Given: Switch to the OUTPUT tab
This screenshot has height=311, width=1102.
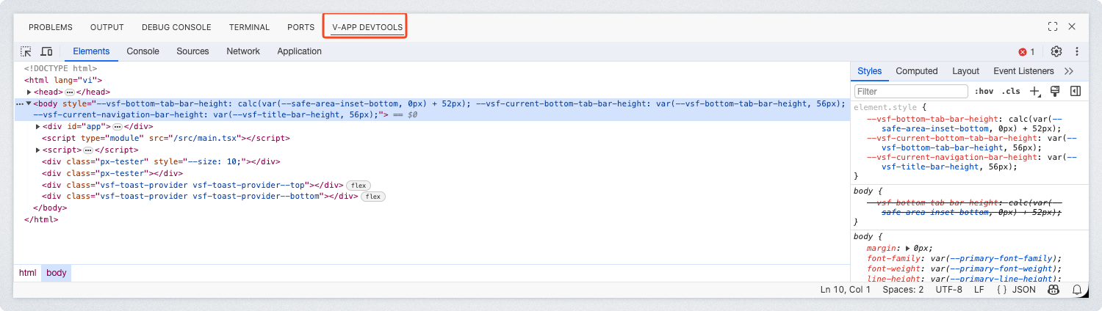Looking at the screenshot, I should click(107, 27).
